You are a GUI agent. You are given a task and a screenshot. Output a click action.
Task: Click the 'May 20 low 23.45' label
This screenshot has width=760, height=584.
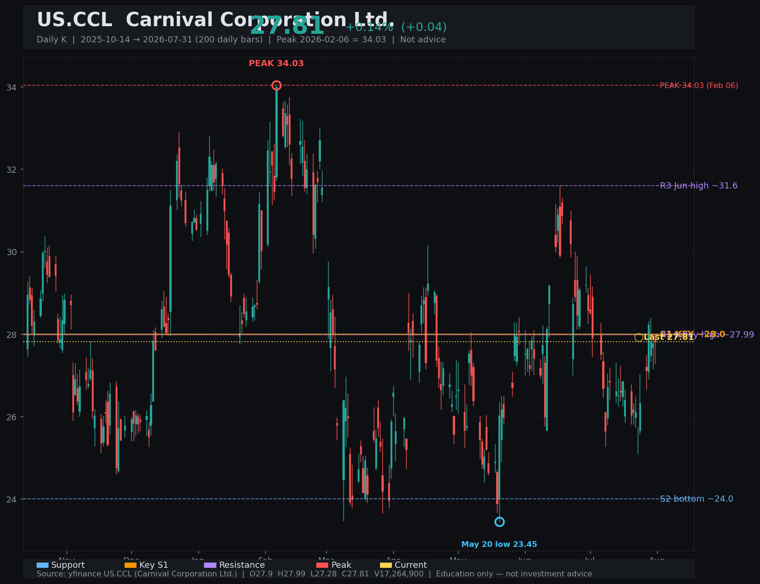pos(499,544)
